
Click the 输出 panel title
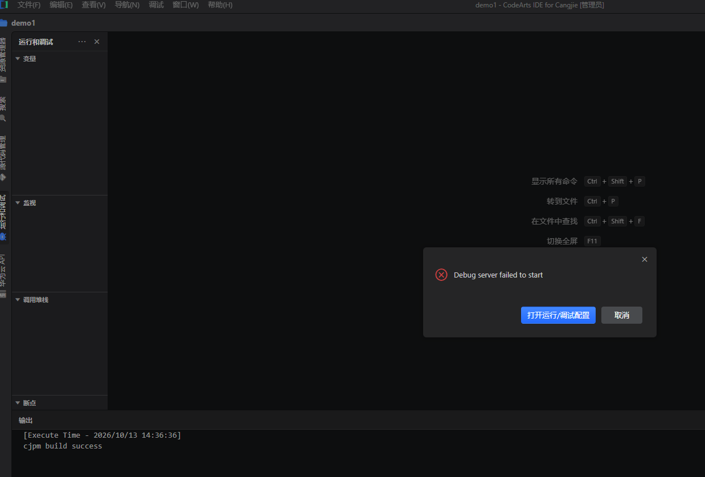pos(26,421)
